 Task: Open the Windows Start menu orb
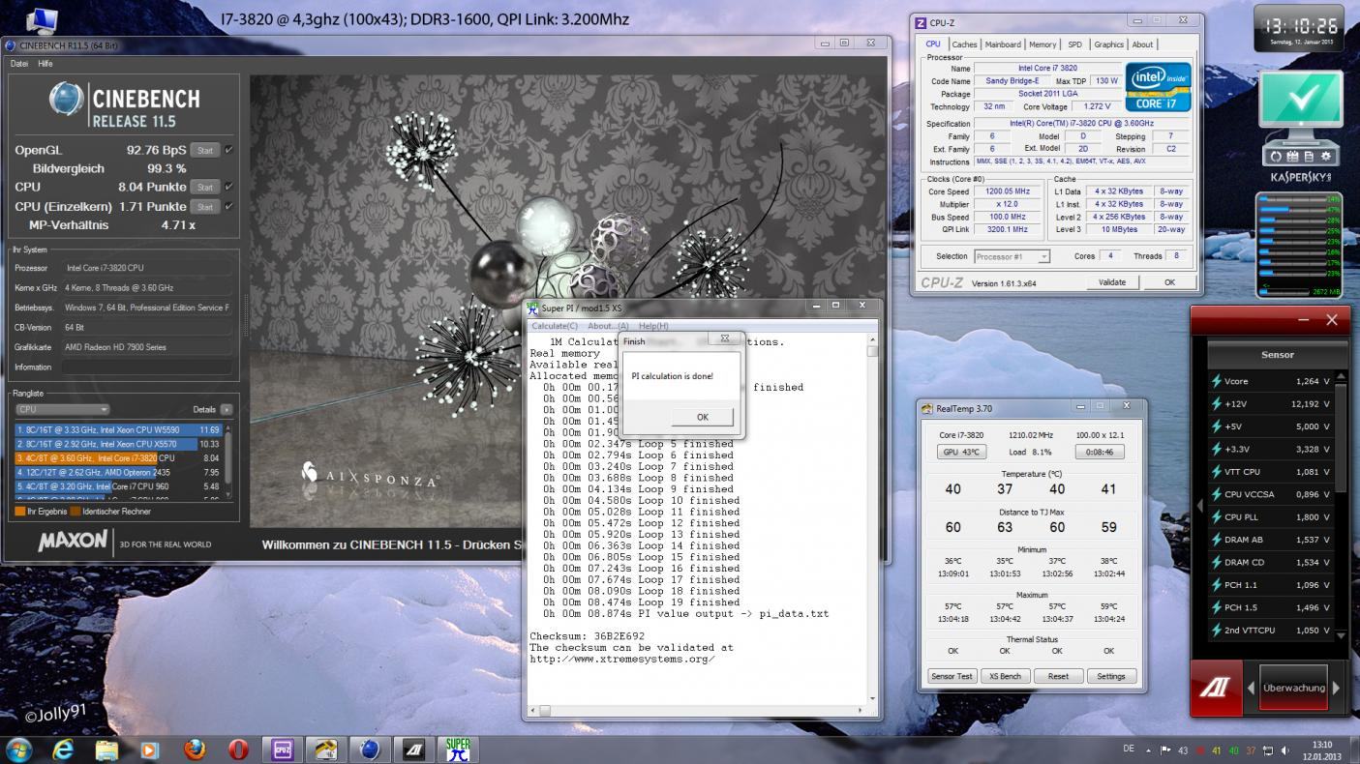18,749
